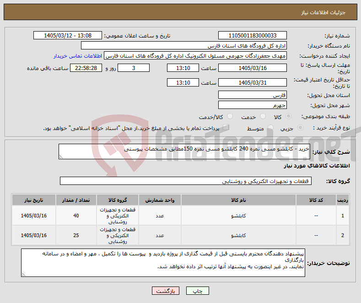Click the announcement date field 1405/03/12 - 13:08
This screenshot has height=303, width=361.
coord(68,35)
